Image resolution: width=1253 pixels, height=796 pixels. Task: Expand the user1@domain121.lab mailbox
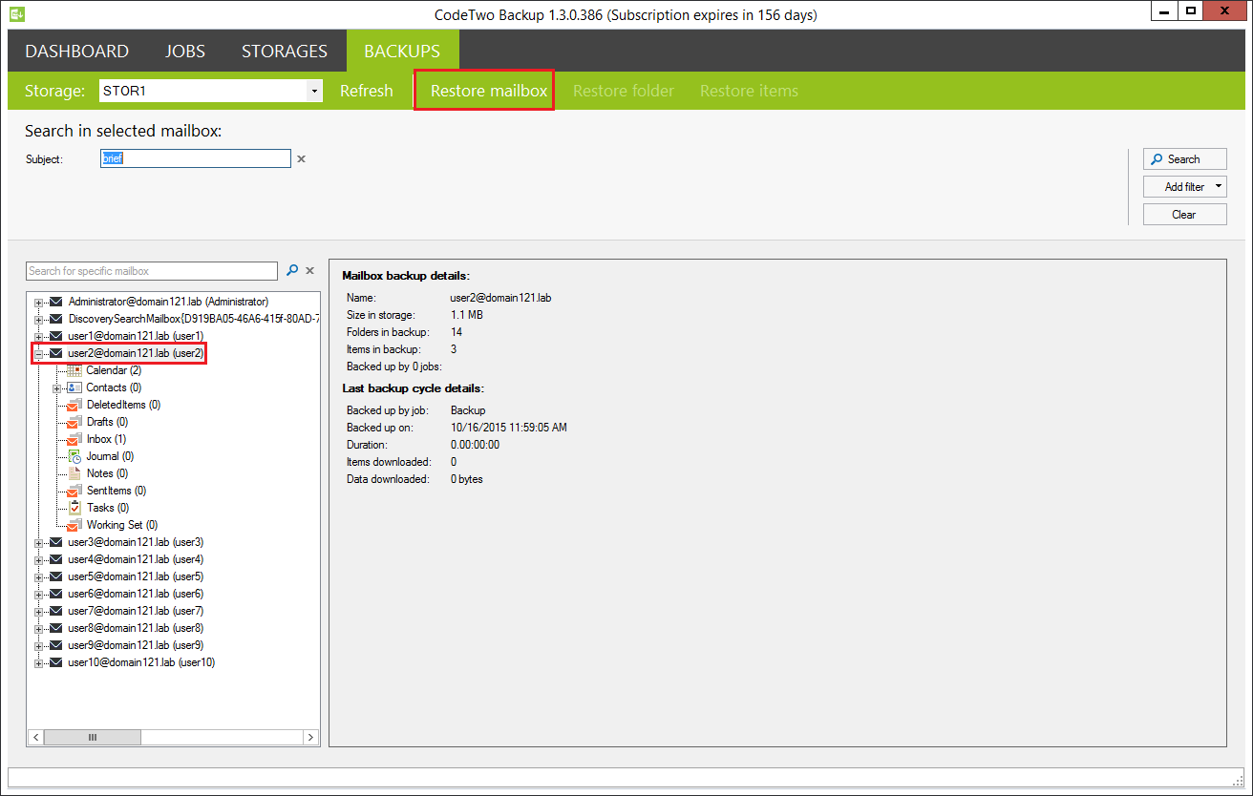pyautogui.click(x=39, y=336)
